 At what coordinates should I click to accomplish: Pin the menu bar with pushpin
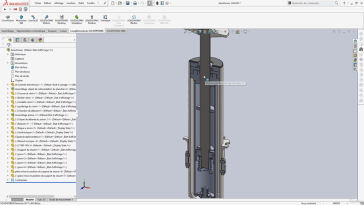[x=105, y=3]
